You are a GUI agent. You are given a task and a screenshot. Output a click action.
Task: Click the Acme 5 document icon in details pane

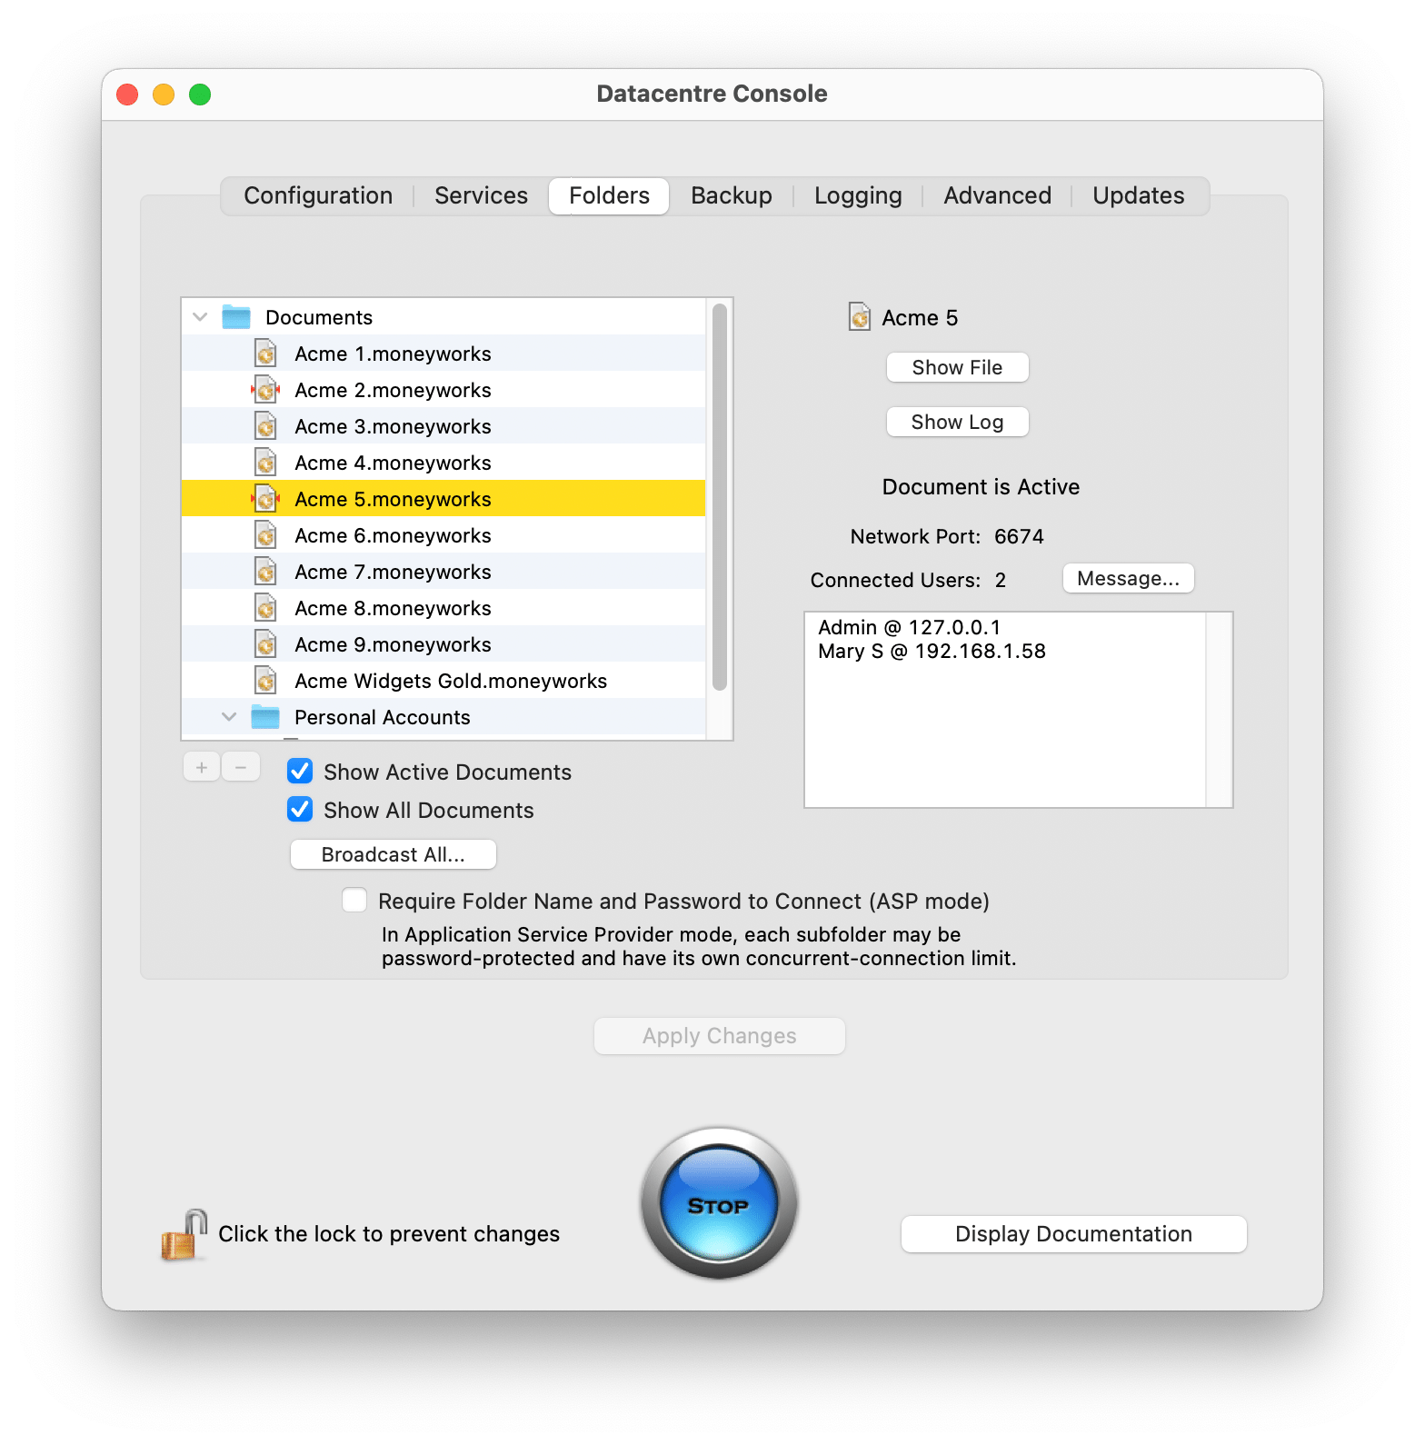(x=860, y=316)
